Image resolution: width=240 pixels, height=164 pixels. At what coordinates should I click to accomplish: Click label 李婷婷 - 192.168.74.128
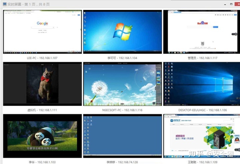point(122,162)
